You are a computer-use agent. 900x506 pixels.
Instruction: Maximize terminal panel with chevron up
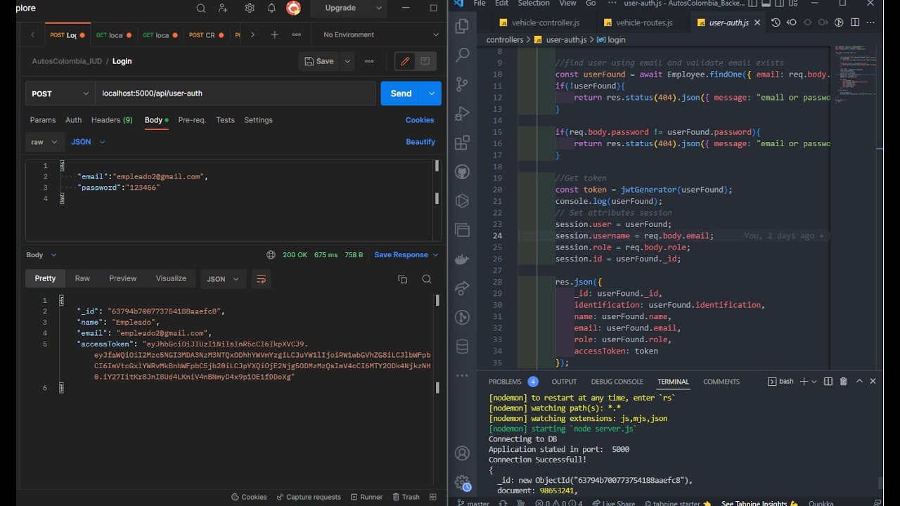tap(859, 382)
